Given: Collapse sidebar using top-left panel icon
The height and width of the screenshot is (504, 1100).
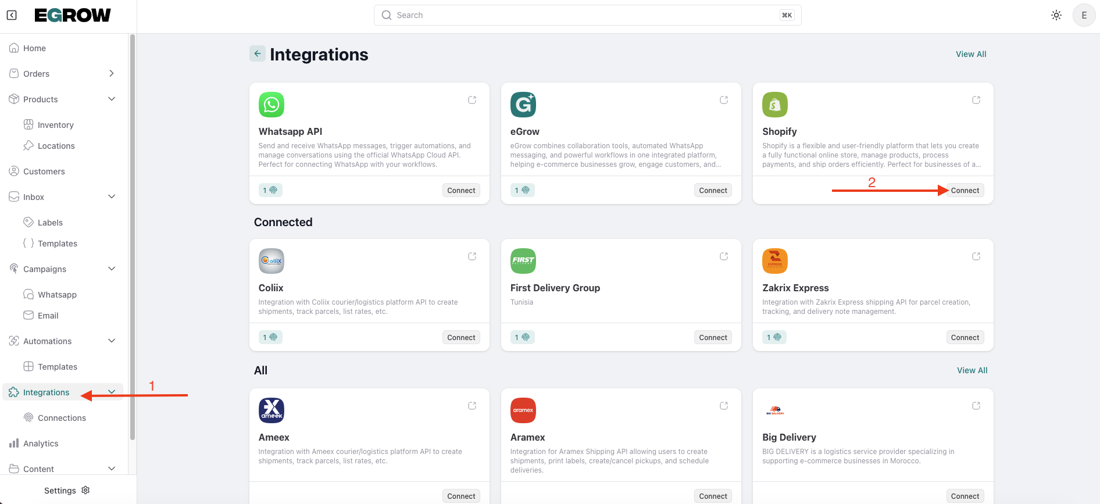Looking at the screenshot, I should [12, 15].
